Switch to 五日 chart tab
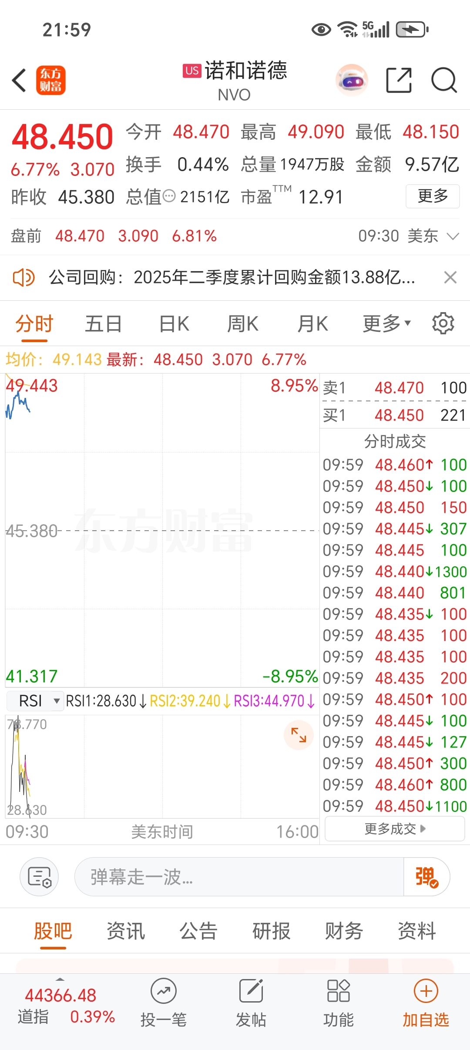 (x=104, y=324)
